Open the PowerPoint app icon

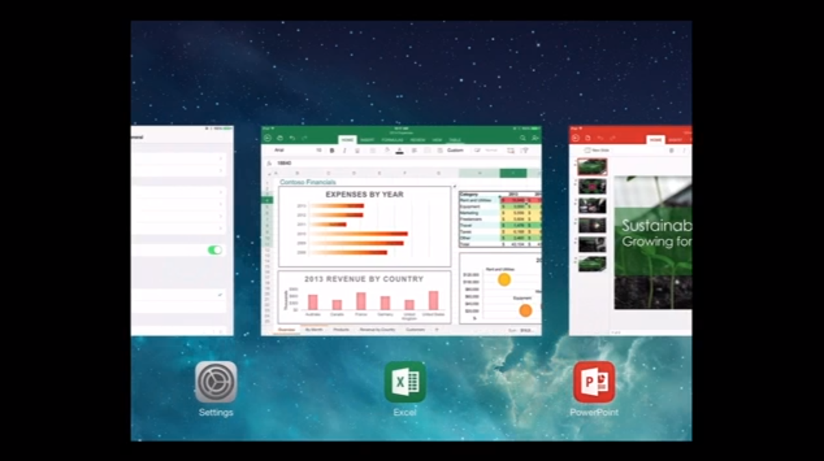pyautogui.click(x=594, y=382)
